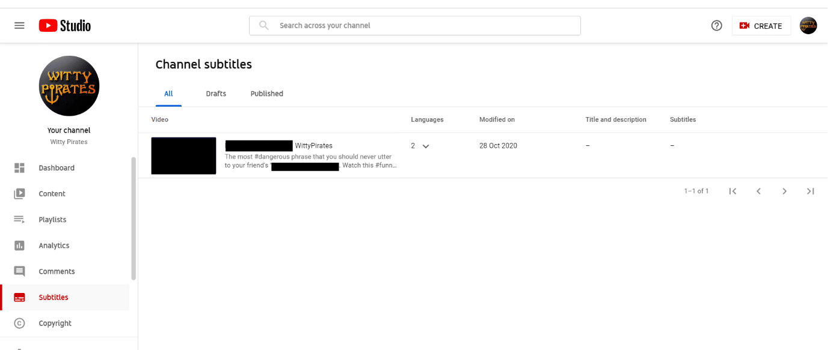Click the CREATE button
Screen dimensions: 830x350
(761, 26)
